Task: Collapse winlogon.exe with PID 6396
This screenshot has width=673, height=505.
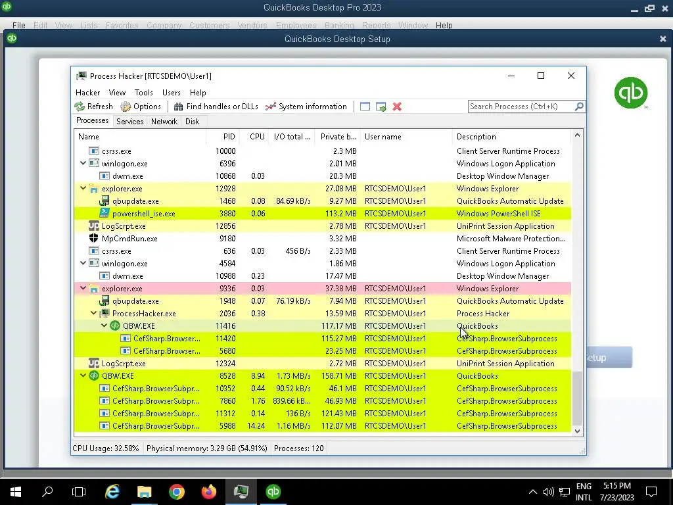Action: click(x=83, y=163)
